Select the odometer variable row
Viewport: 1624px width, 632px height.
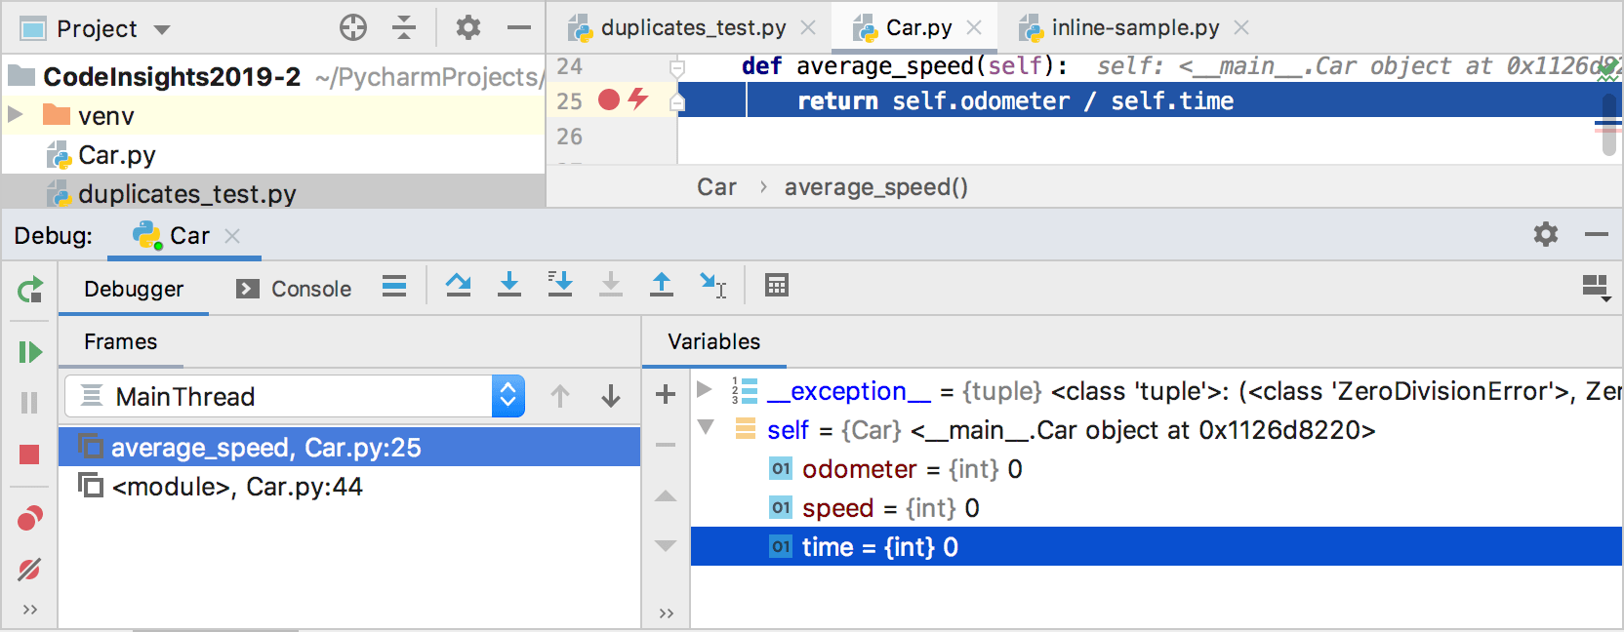pos(1157,469)
